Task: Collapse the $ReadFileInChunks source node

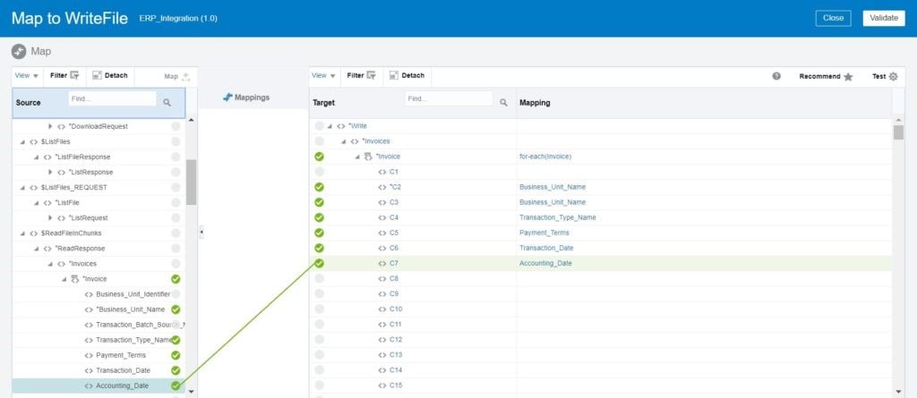Action: tap(22, 233)
